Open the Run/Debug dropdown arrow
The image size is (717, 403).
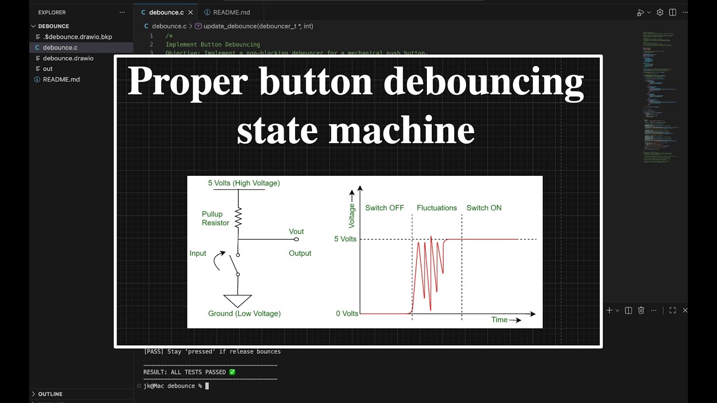[x=649, y=12]
